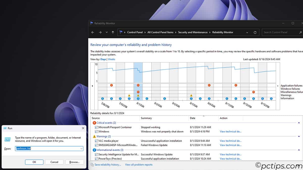Image resolution: width=303 pixels, height=170 pixels.
Task: Click the red critical event icon on 8/1 column
Action: [x=138, y=85]
